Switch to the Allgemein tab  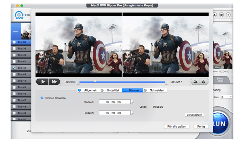[89, 90]
